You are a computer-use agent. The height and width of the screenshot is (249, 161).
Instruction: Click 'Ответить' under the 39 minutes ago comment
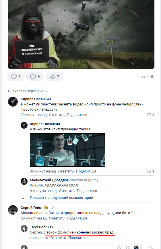57,115
